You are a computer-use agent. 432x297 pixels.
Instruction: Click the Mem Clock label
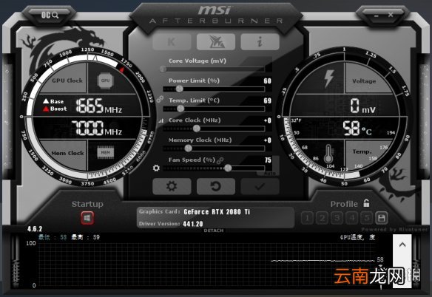(x=68, y=153)
